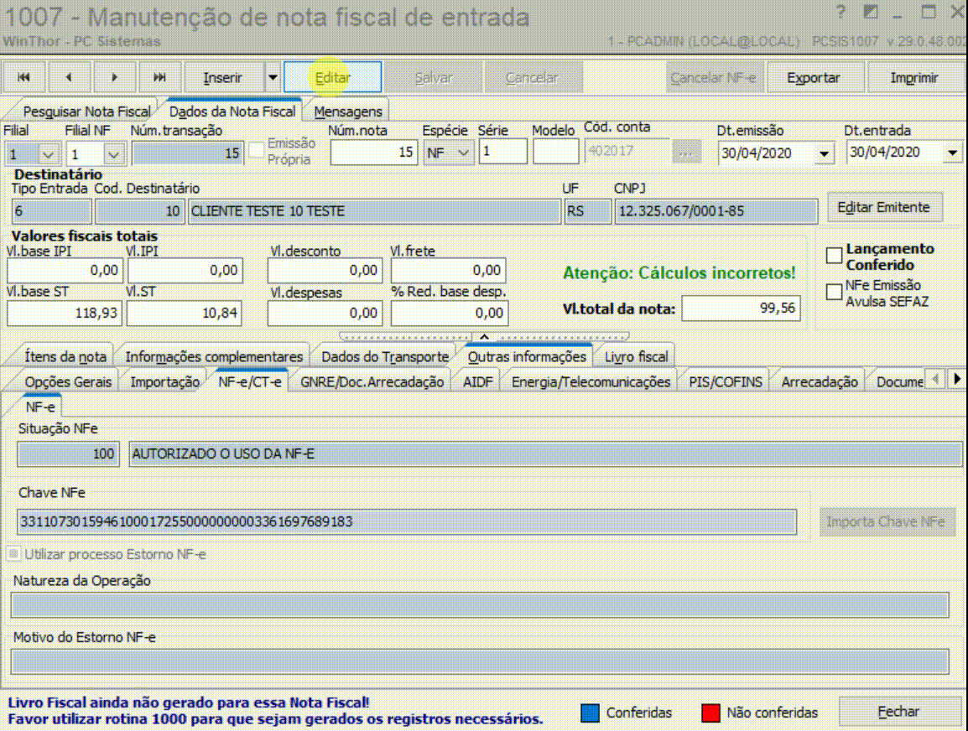The image size is (968, 731).
Task: Click the Vl.ST value field
Action: 185,313
